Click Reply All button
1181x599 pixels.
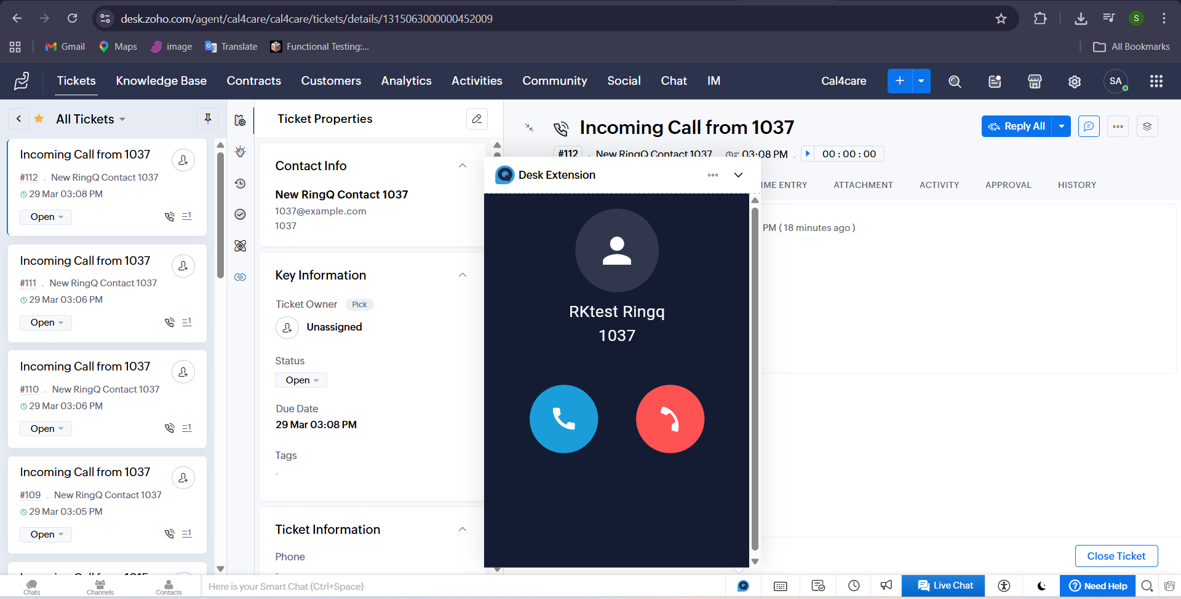(x=1017, y=126)
